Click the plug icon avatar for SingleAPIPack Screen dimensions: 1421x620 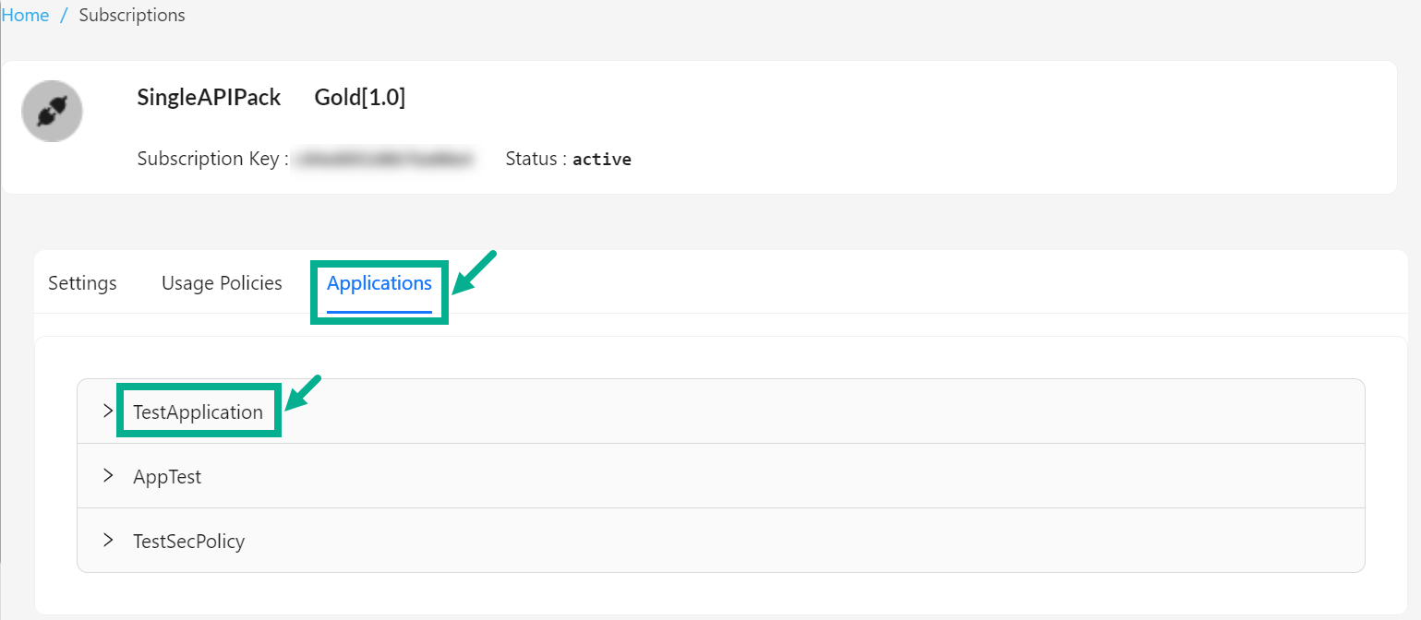pyautogui.click(x=52, y=111)
